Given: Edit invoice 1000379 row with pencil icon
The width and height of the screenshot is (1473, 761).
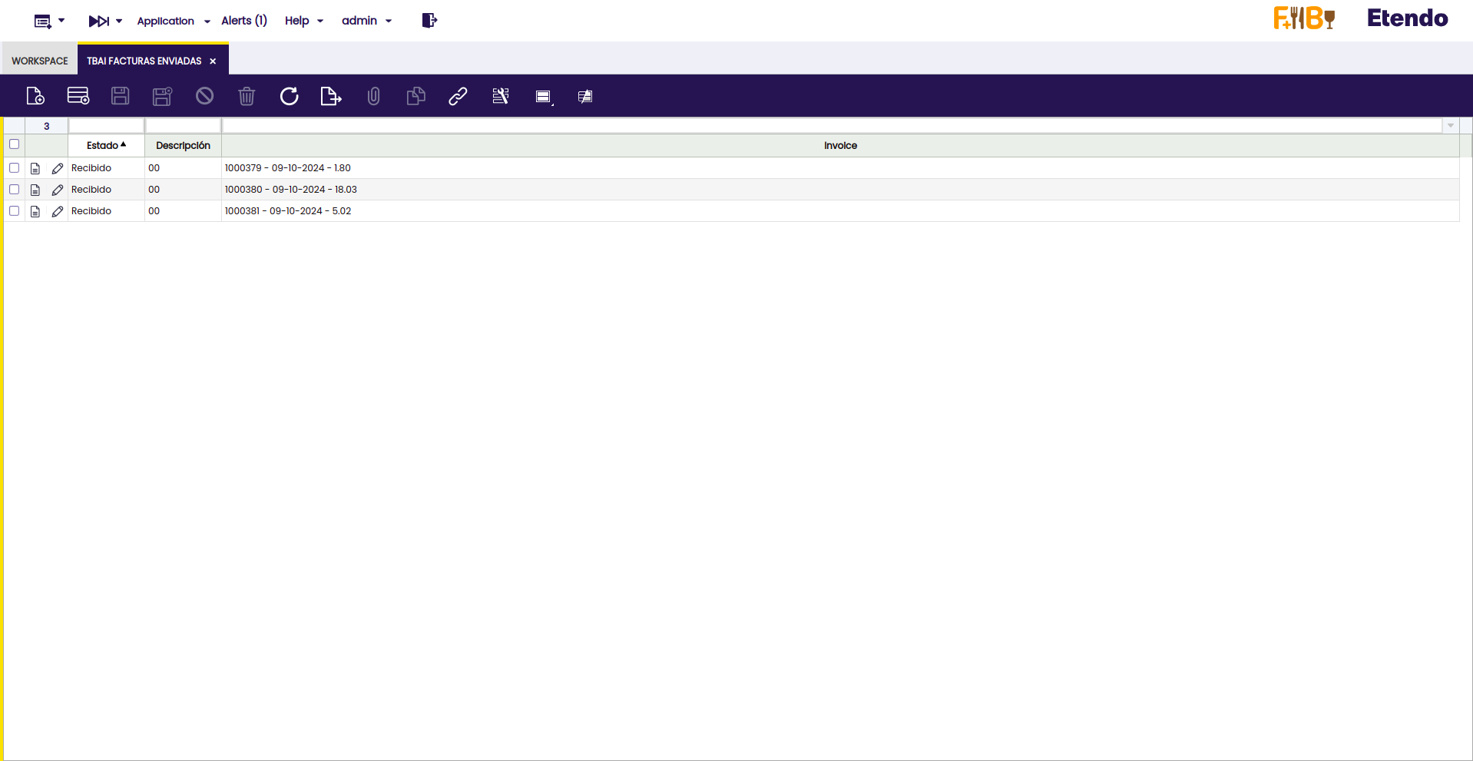Looking at the screenshot, I should click(58, 168).
